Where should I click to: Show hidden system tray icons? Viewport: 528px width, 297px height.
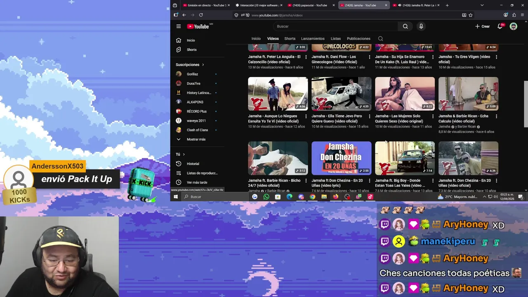tap(484, 197)
